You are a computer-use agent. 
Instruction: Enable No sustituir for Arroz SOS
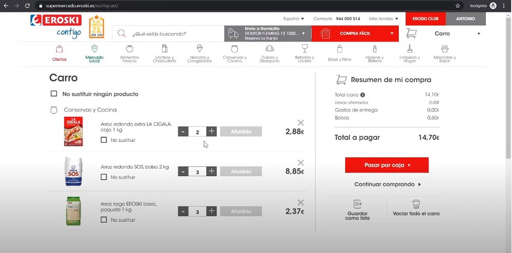tap(104, 177)
